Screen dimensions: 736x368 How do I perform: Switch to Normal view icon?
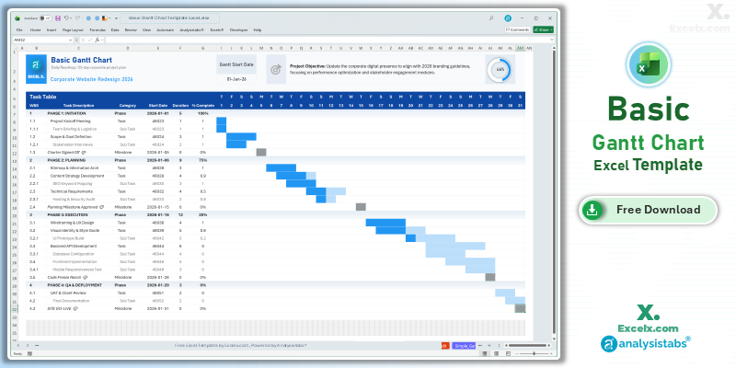[x=485, y=353]
